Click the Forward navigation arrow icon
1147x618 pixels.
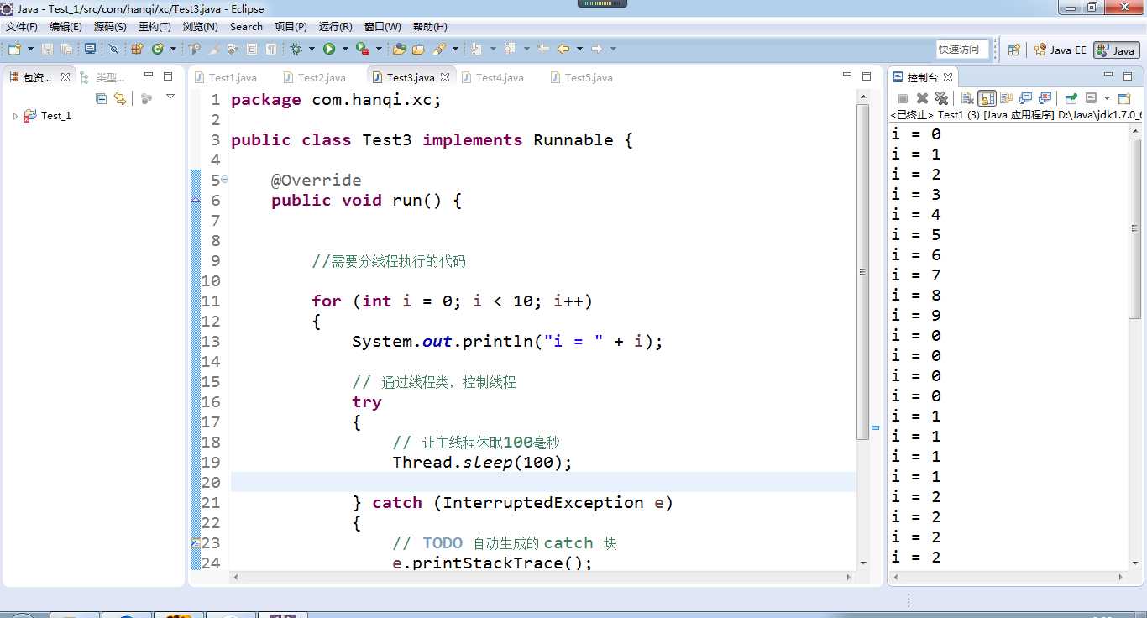(596, 50)
